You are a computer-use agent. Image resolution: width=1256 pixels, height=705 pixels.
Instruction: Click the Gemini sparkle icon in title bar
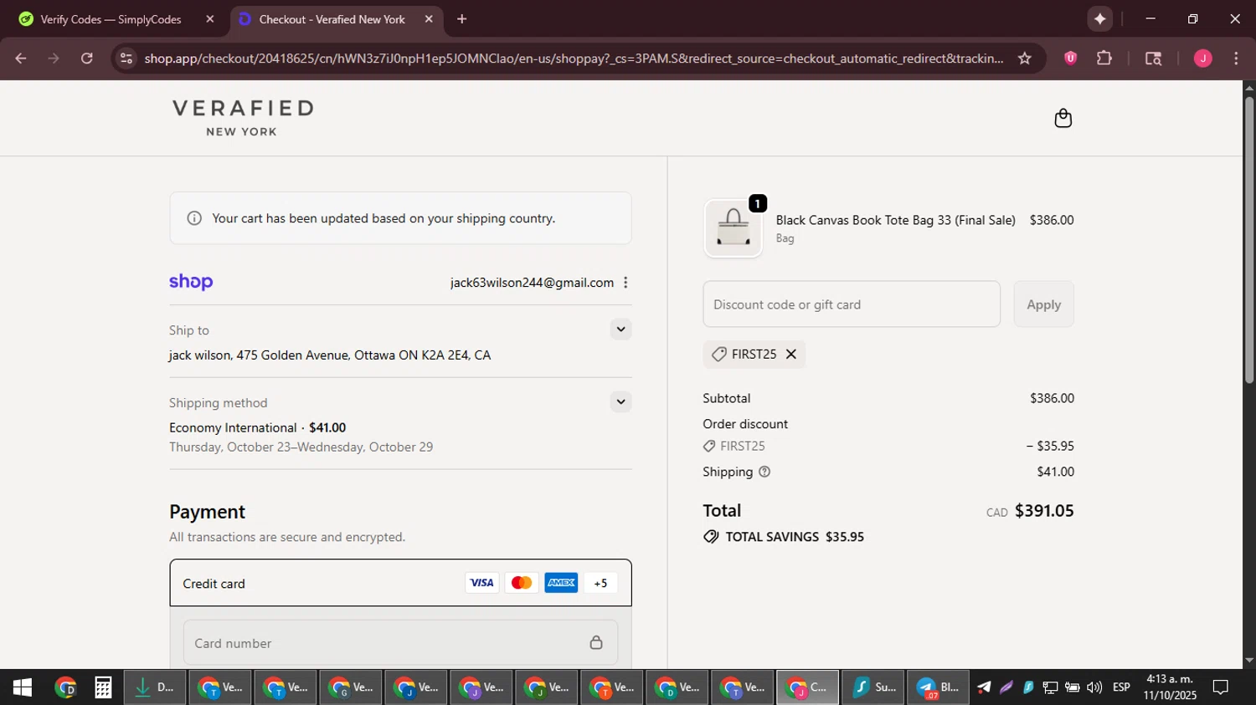click(x=1099, y=18)
